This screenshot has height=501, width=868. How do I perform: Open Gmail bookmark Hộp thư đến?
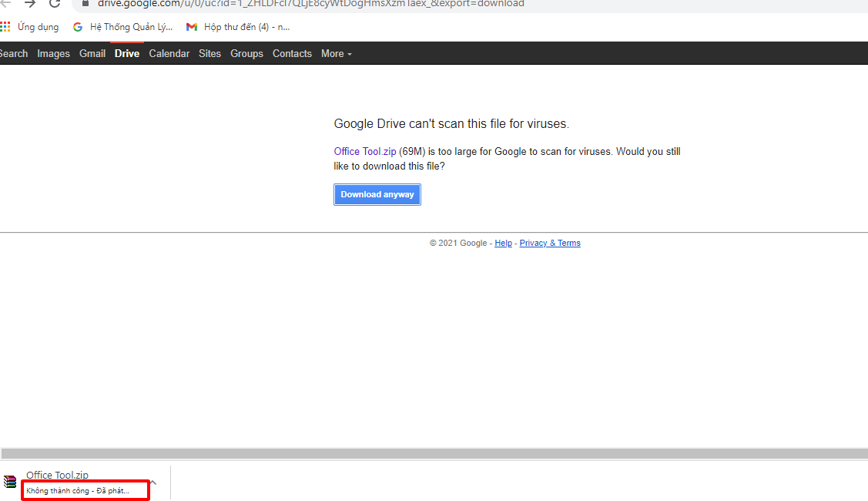coord(238,27)
